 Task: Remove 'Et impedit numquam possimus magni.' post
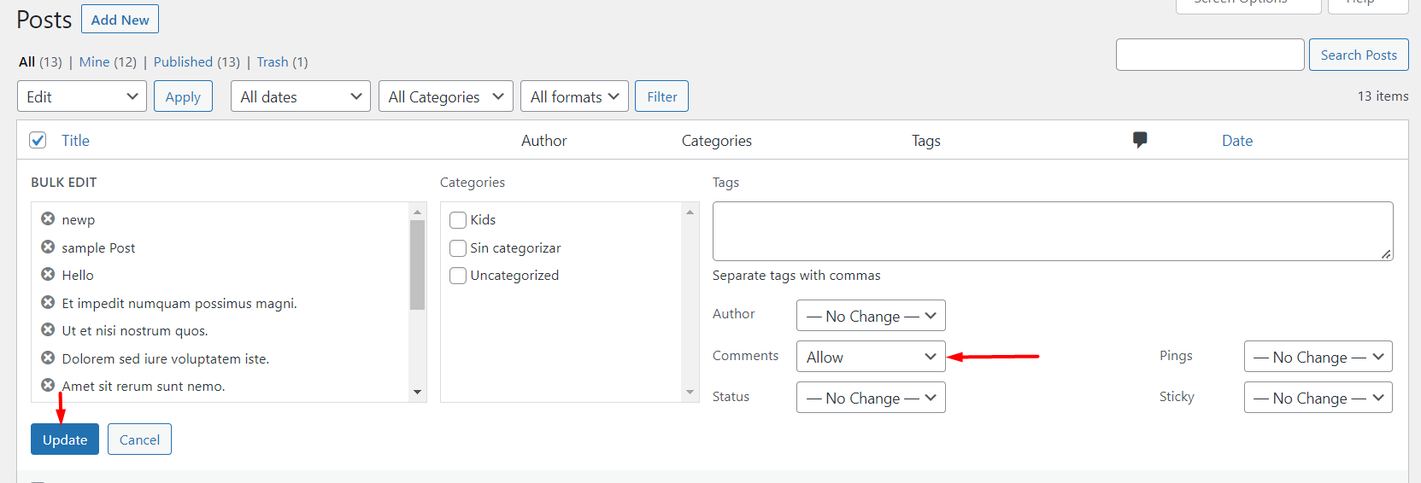tap(48, 303)
